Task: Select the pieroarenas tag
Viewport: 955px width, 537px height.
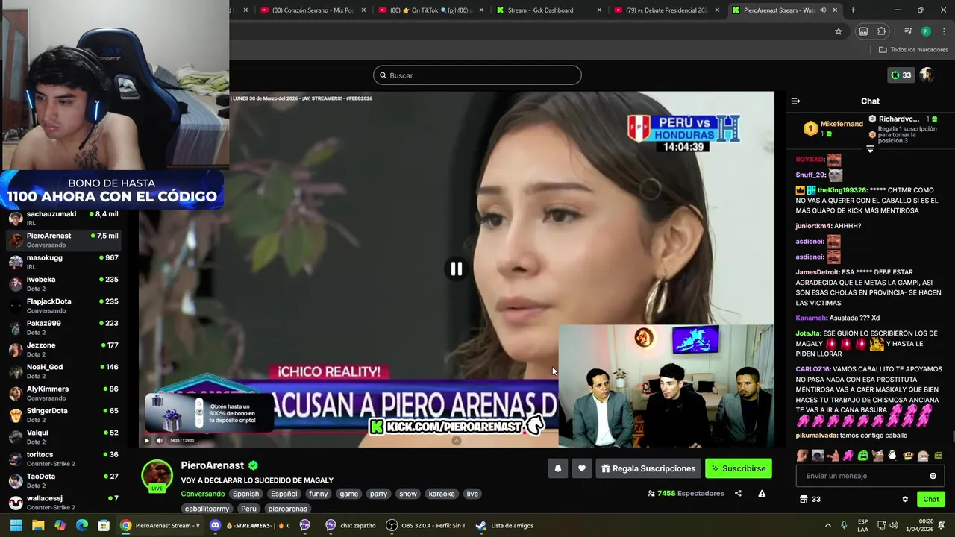Action: [287, 509]
